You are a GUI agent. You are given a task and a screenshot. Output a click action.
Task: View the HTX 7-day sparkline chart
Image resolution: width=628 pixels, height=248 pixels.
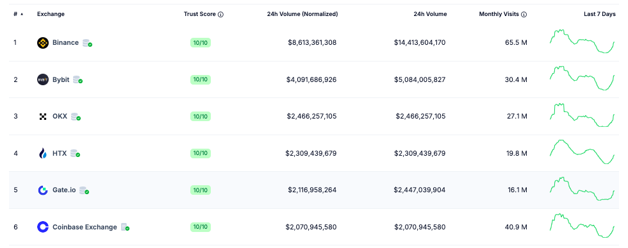tap(582, 153)
